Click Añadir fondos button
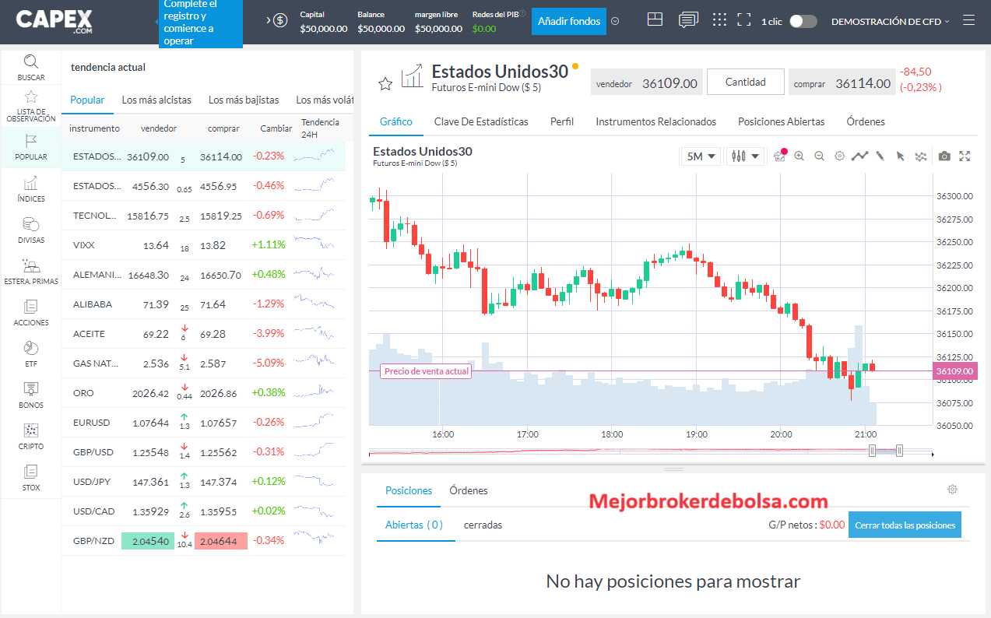 (x=569, y=21)
